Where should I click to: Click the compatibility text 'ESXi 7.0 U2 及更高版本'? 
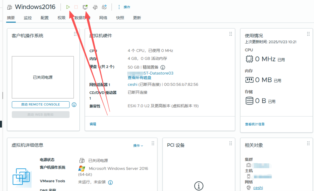click(x=149, y=106)
